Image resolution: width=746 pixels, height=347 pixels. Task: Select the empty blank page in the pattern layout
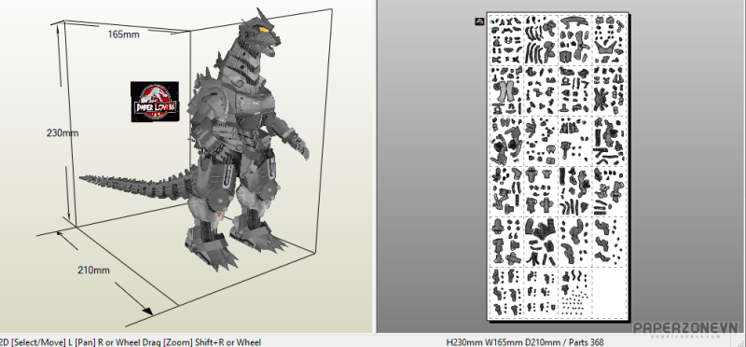point(609,292)
